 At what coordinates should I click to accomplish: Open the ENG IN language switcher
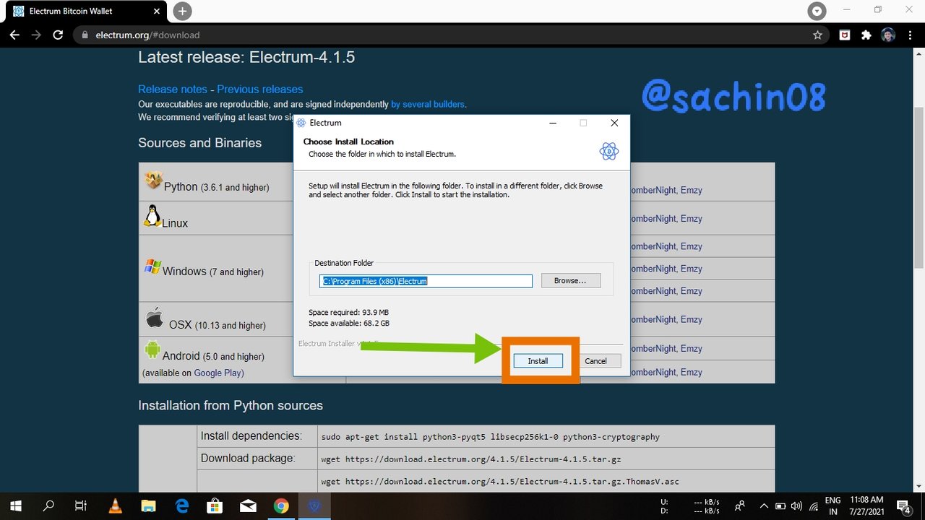pyautogui.click(x=832, y=506)
